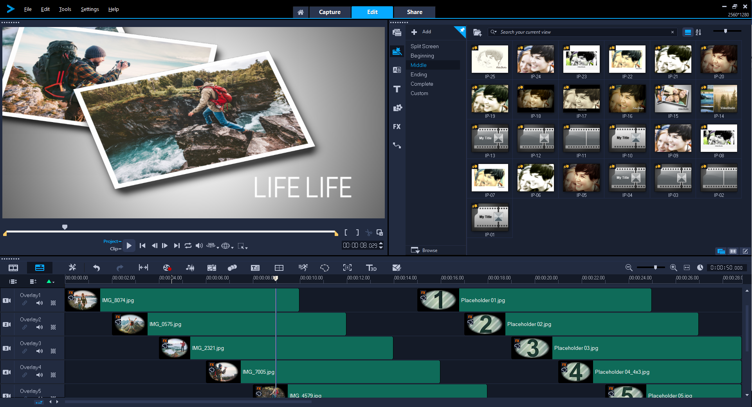Redo the last action
This screenshot has width=752, height=407.
coord(120,268)
